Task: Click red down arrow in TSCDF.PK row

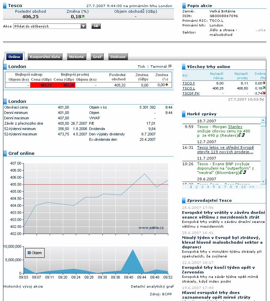Action: (x=264, y=94)
